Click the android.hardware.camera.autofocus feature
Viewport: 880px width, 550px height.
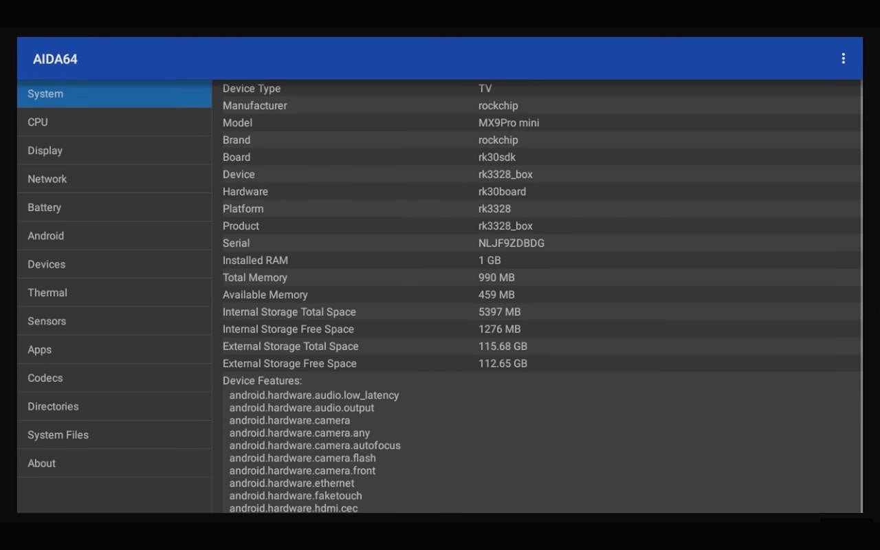point(315,445)
